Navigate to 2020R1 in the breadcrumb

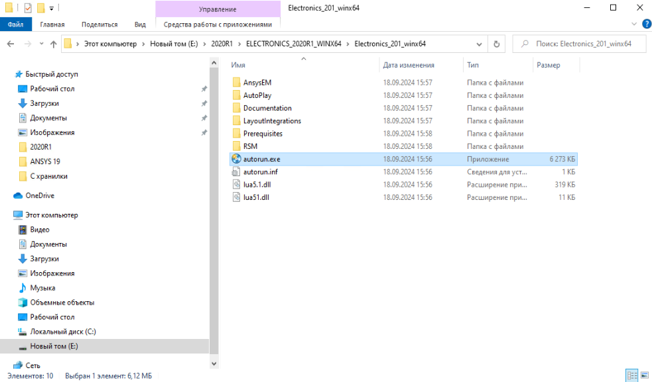pos(222,44)
